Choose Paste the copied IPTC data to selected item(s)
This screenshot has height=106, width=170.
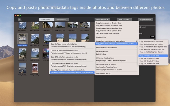click(x=72, y=53)
